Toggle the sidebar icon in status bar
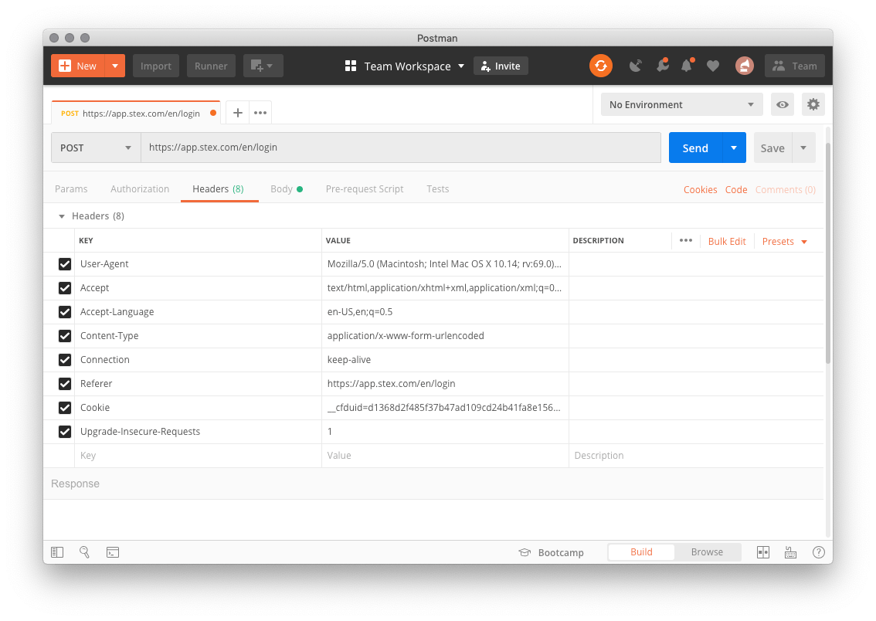The width and height of the screenshot is (876, 621). [57, 552]
